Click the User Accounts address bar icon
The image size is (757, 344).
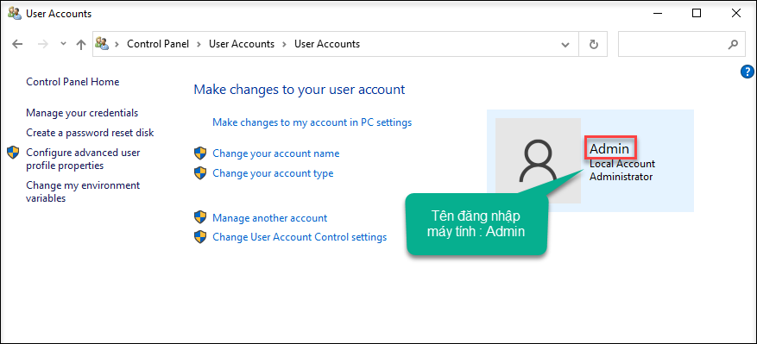coord(102,43)
